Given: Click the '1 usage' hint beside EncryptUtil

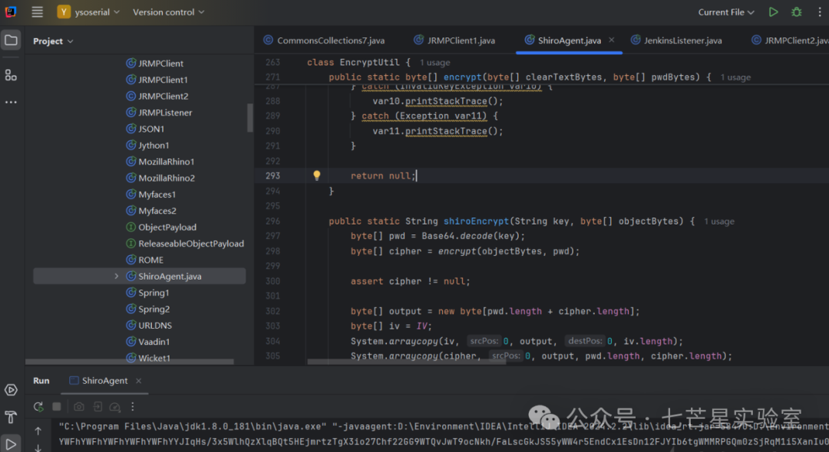Looking at the screenshot, I should pos(434,62).
